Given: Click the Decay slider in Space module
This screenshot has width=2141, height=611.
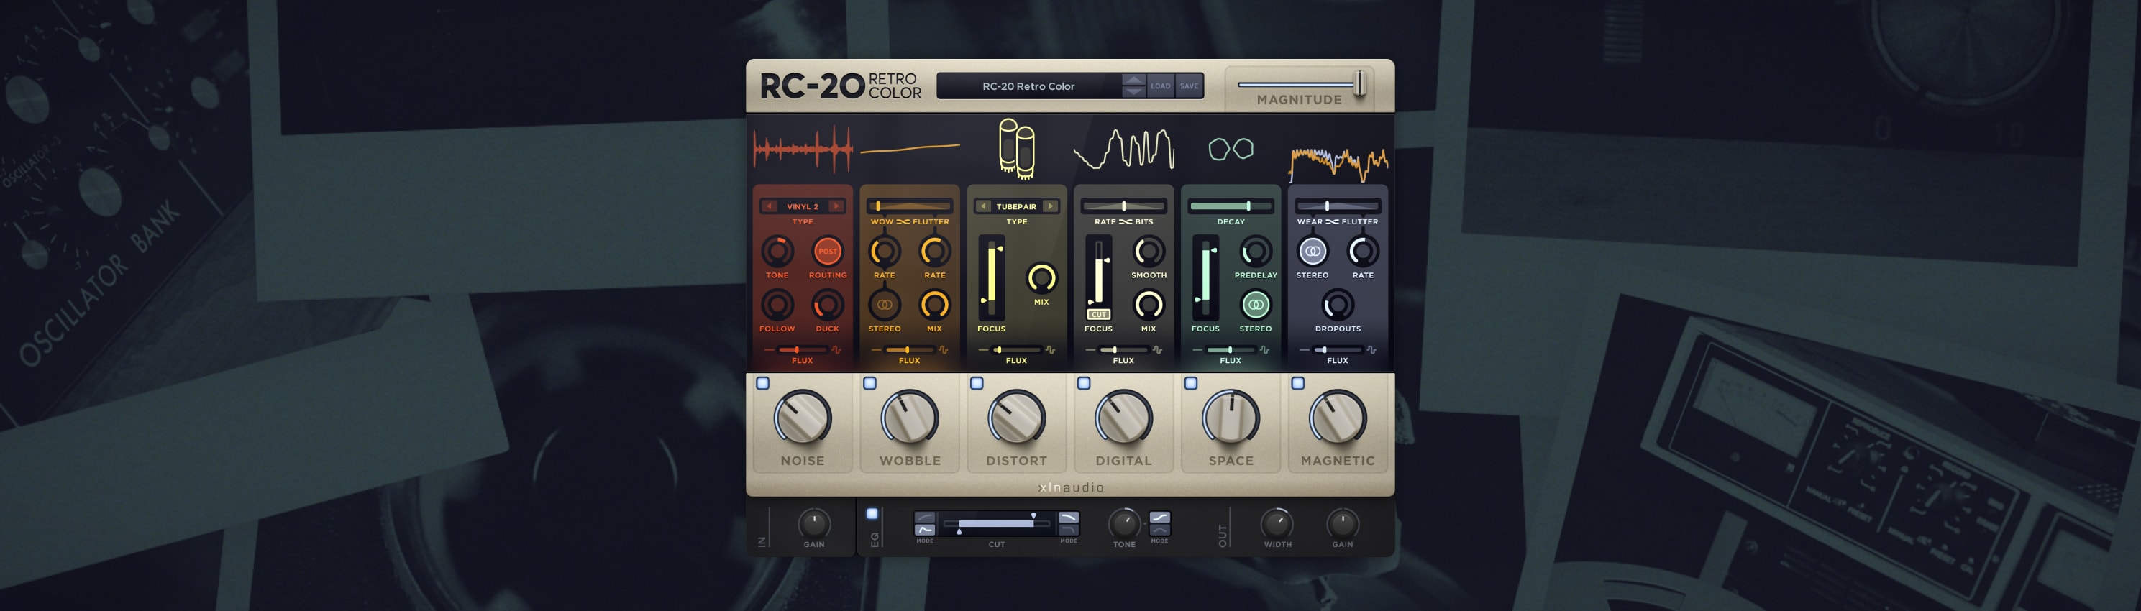Looking at the screenshot, I should click(x=1231, y=206).
